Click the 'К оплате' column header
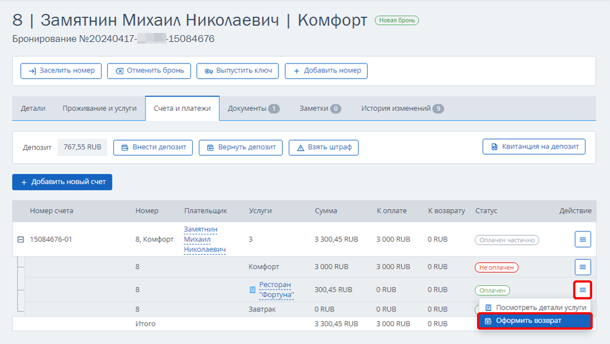The width and height of the screenshot is (610, 344). tap(392, 211)
